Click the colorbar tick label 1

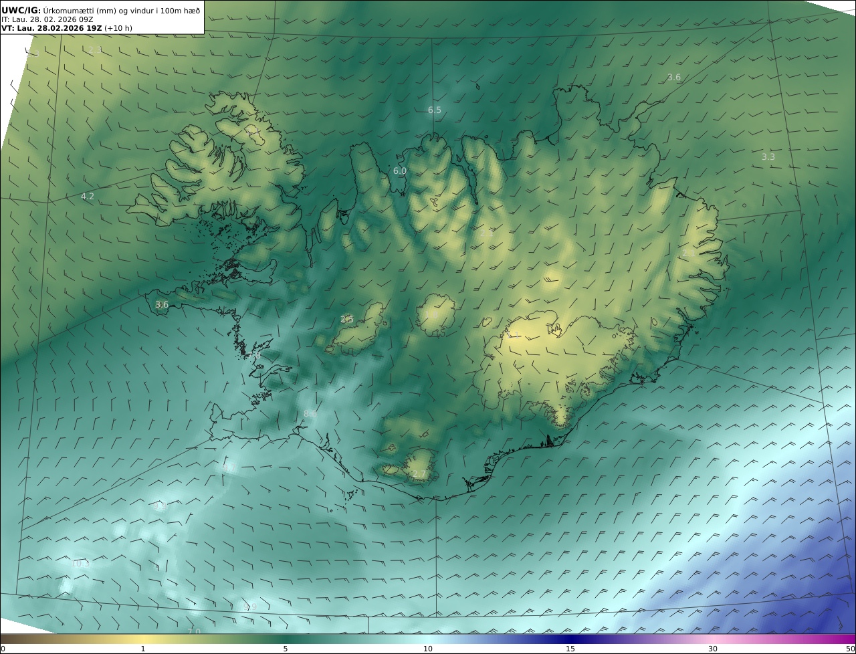coord(143,649)
